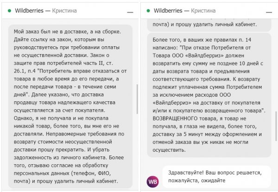278x192 pixels.
Task: Click the Wildberries title in right chat header
Action: 168,11
